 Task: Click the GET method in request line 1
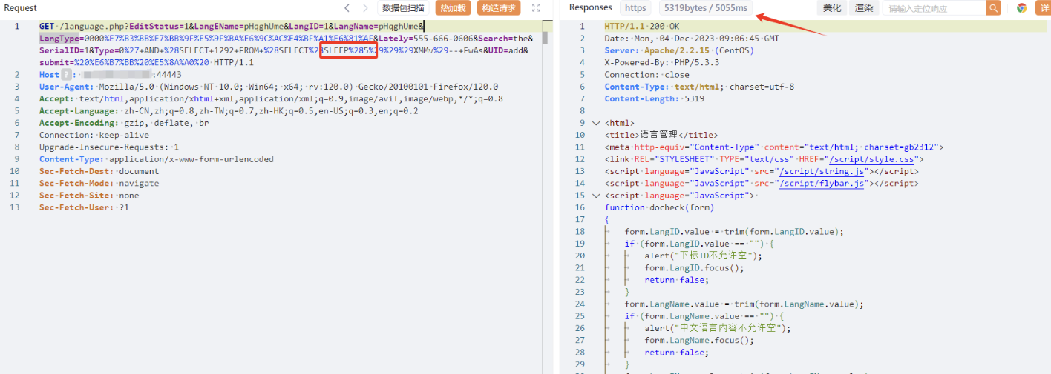pos(47,27)
